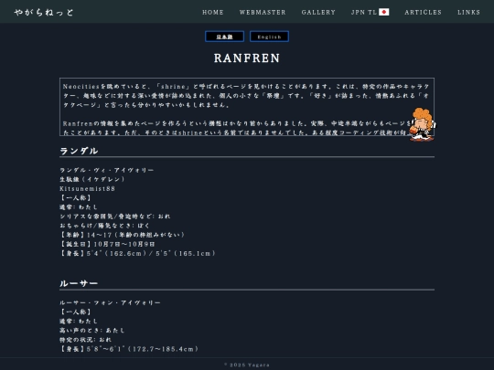Click the ランダル section heading
The image size is (494, 370).
point(79,151)
